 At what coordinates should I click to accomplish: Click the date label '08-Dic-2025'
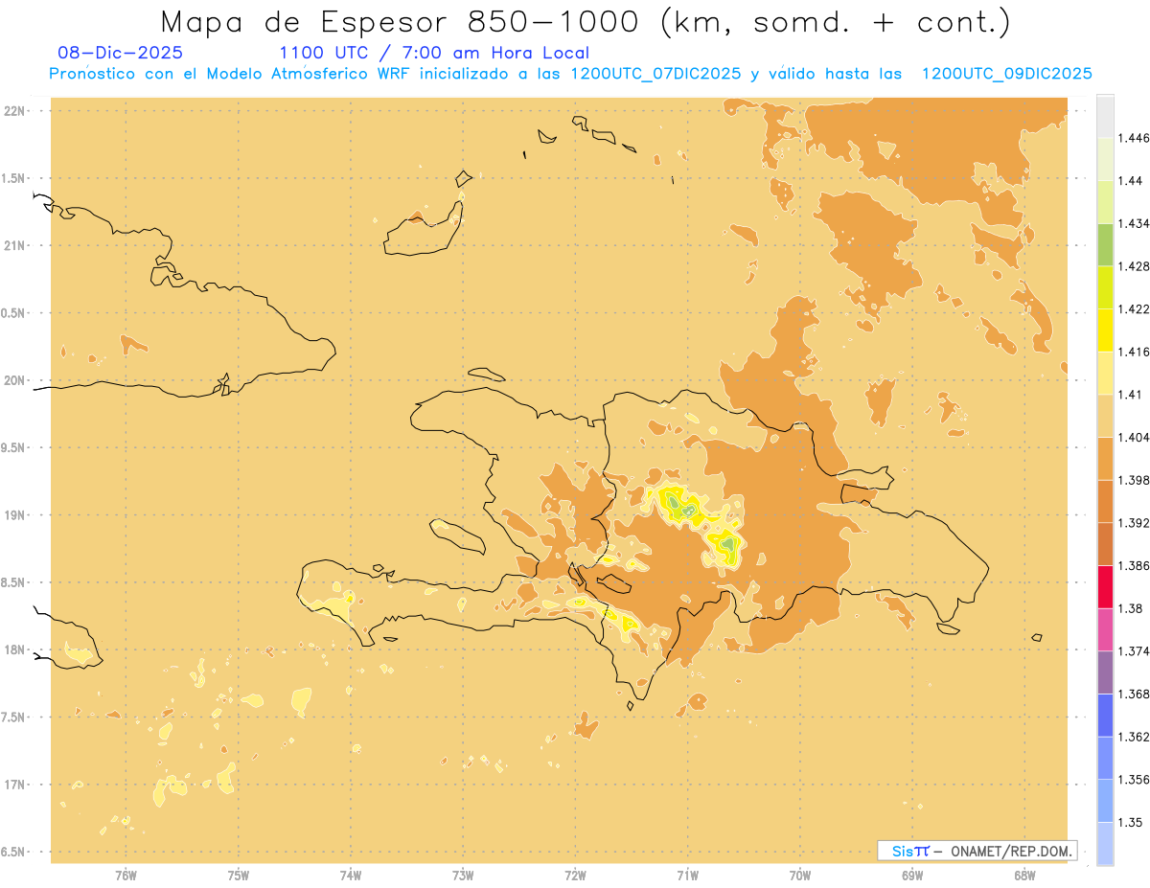121,54
